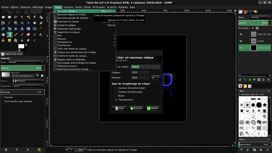This screenshot has width=272, height=153.
Task: Select the Crop tool
Action: tap(41, 23)
